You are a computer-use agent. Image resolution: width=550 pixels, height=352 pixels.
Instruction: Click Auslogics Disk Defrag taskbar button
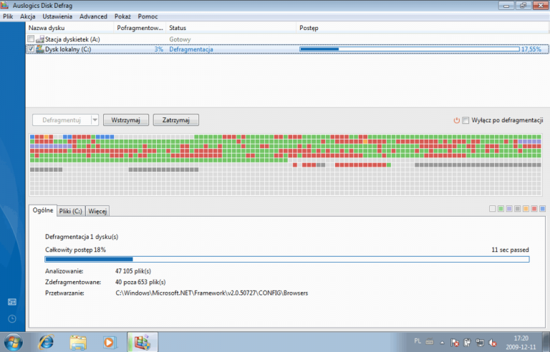(x=143, y=342)
